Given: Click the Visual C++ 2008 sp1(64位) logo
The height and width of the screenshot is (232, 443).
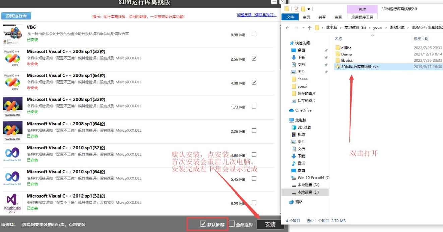Looking at the screenshot, I should coord(13,131).
